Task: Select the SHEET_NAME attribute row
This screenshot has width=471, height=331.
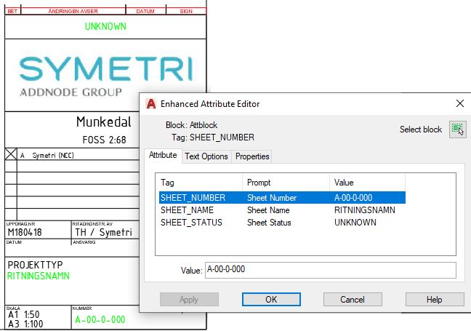Action: pos(282,210)
